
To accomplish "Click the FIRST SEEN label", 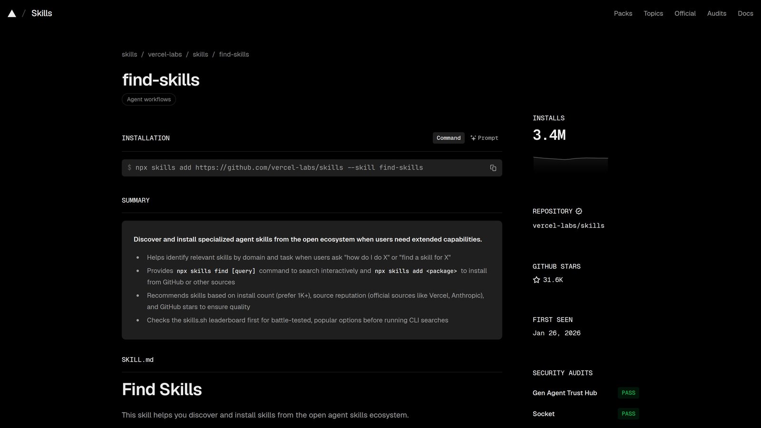I will coord(553,320).
